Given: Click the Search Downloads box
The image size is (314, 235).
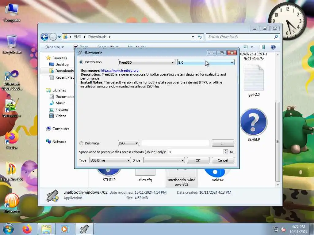Looking at the screenshot, I should (x=240, y=37).
